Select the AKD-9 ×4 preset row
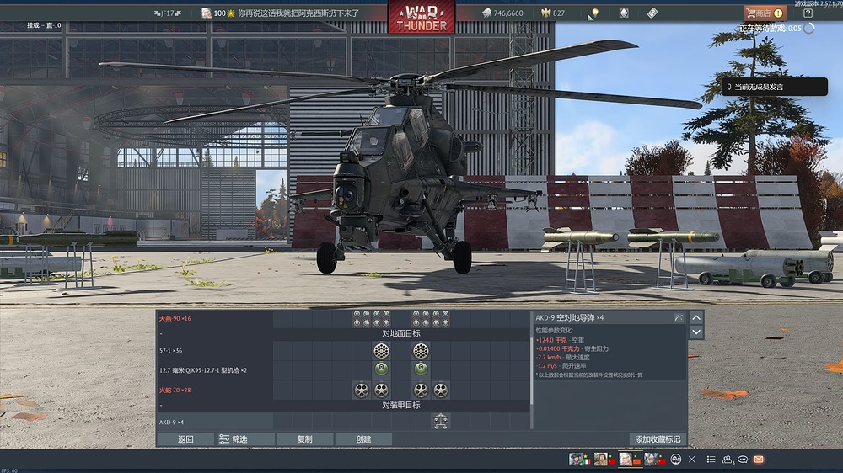Screen dimensions: 843x473 [214, 422]
